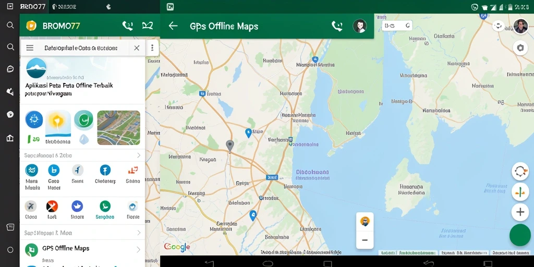Open the mountain app logo icon
This screenshot has width=534, height=267.
[x=36, y=68]
